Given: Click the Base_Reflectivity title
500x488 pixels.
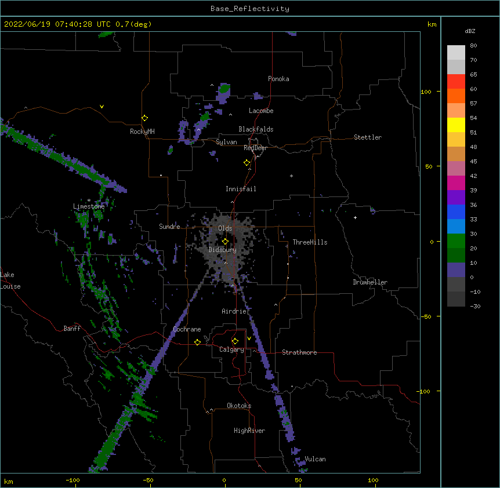Looking at the screenshot, I should tap(250, 9).
